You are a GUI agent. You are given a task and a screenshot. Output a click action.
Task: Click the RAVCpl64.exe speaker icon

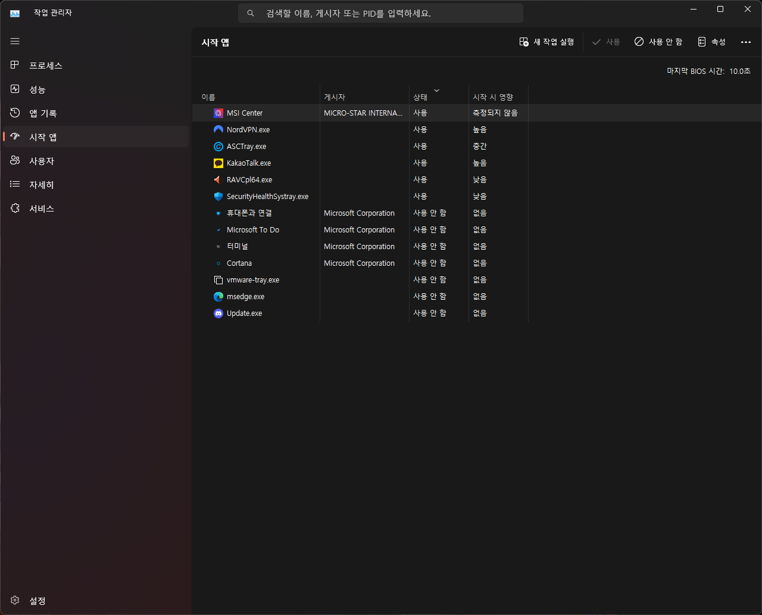[218, 179]
